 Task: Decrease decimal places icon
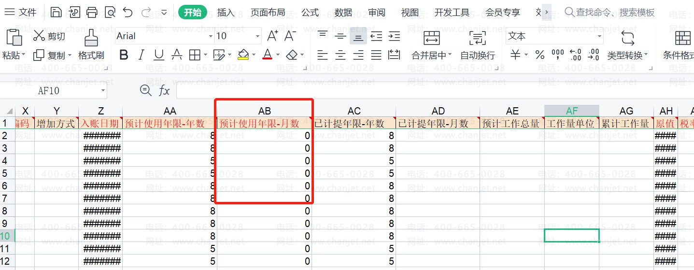pos(594,55)
